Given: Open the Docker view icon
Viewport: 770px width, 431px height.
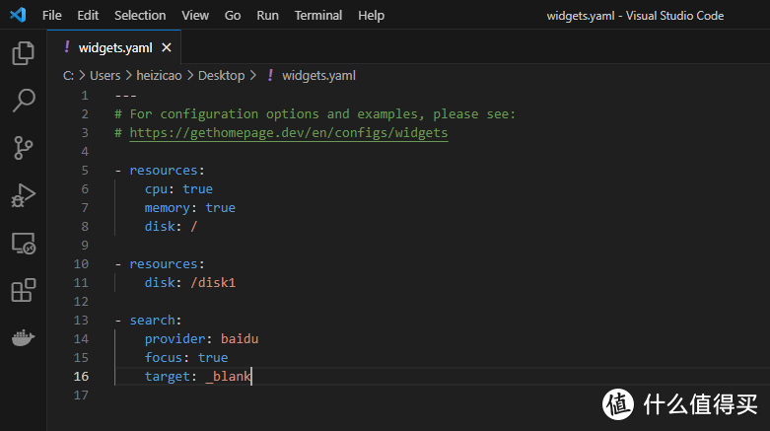Looking at the screenshot, I should [23, 337].
